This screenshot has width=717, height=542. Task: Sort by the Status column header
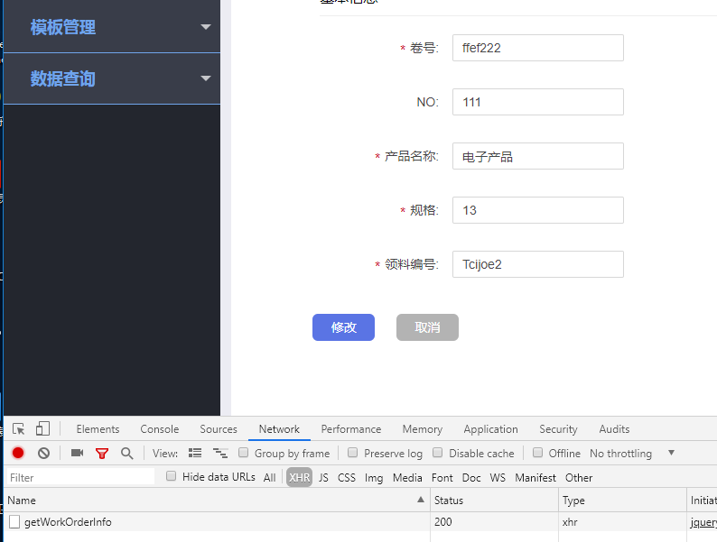(x=494, y=500)
